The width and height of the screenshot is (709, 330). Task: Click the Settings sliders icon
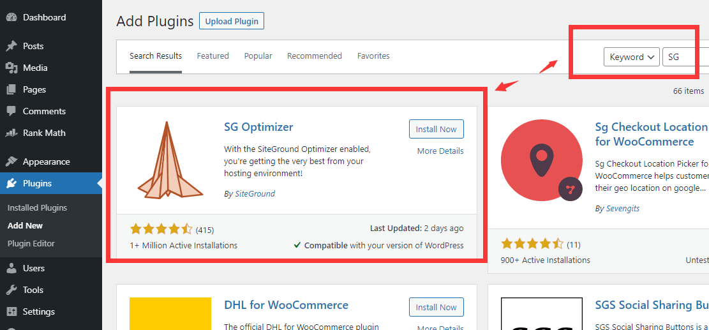(11, 312)
